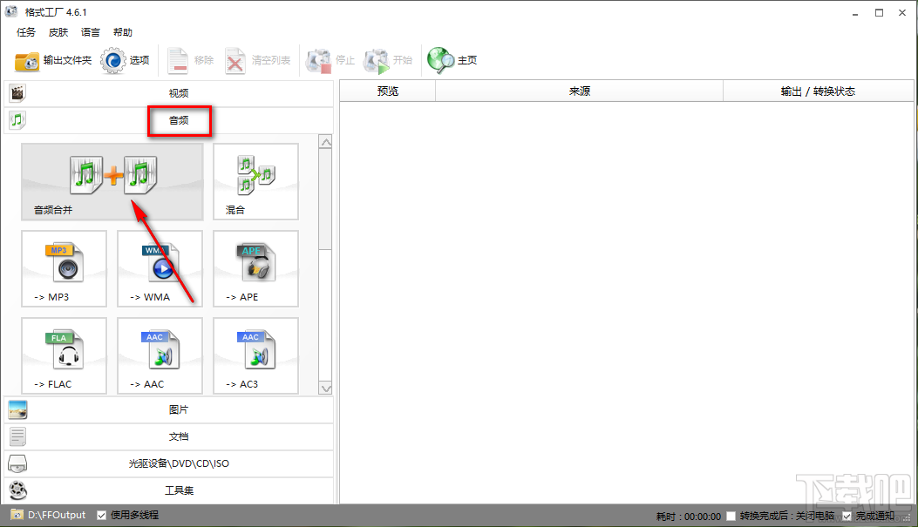This screenshot has width=918, height=527.
Task: Click the audio music note category icon
Action: (x=17, y=120)
